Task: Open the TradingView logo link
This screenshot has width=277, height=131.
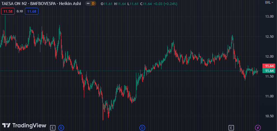Action: [x=24, y=125]
